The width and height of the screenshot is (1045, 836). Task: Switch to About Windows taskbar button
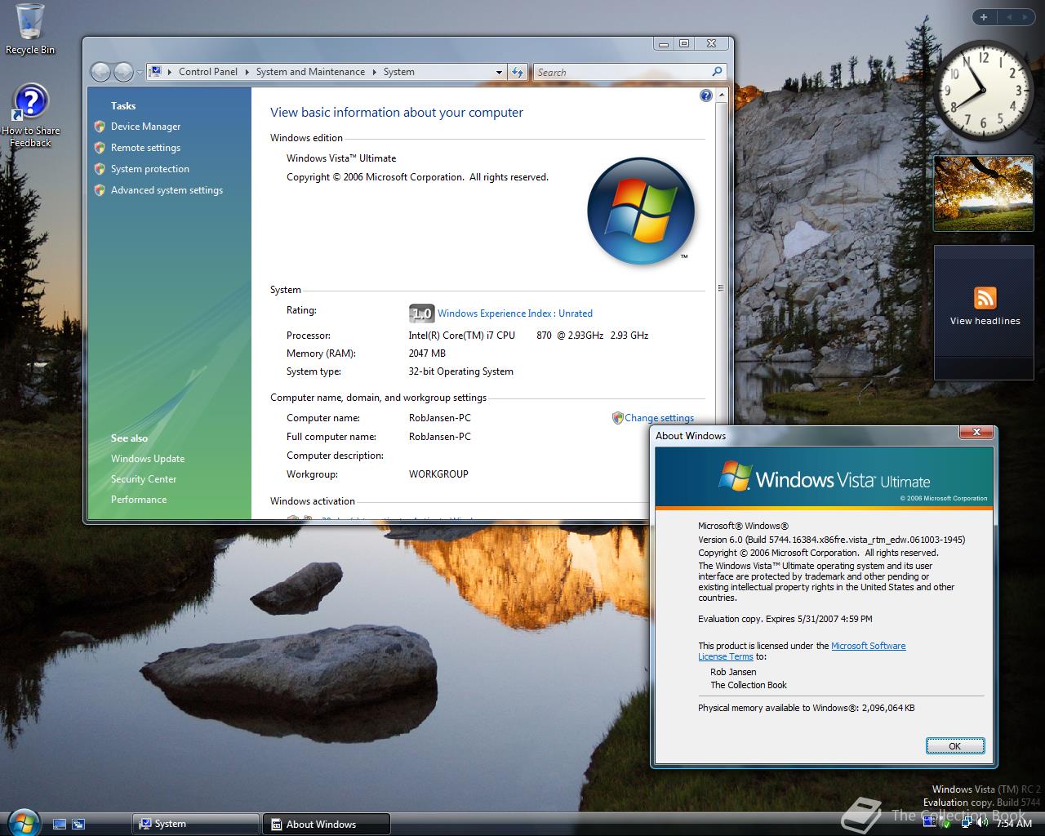tap(327, 824)
